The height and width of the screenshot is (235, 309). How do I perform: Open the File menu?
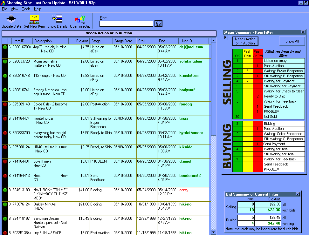tap(4, 9)
